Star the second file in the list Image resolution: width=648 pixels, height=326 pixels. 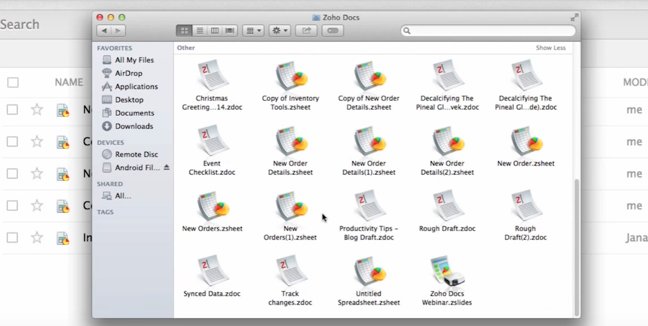(37, 142)
